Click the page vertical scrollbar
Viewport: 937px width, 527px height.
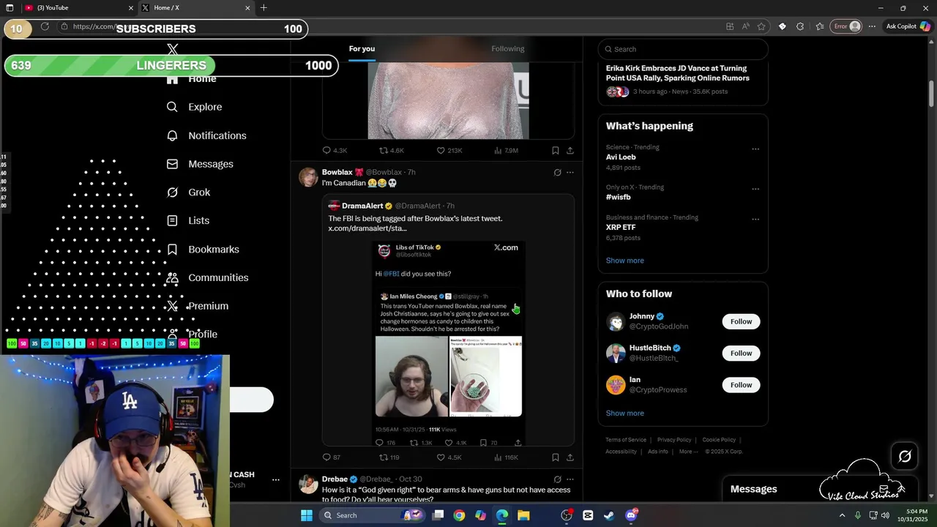tap(932, 95)
